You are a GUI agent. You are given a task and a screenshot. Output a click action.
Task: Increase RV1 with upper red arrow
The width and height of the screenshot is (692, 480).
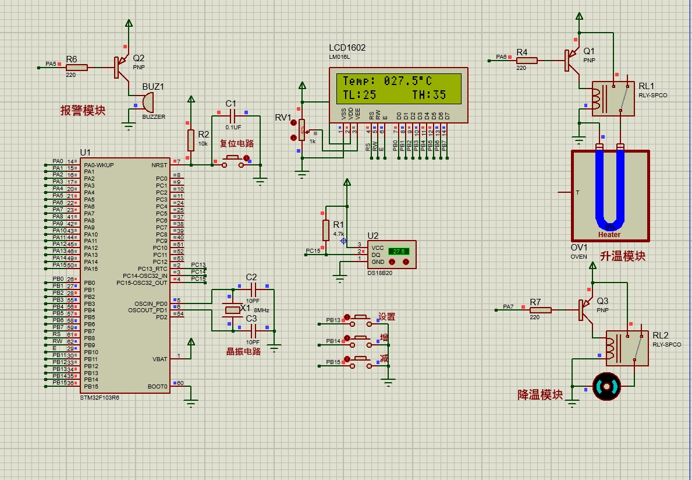(293, 122)
